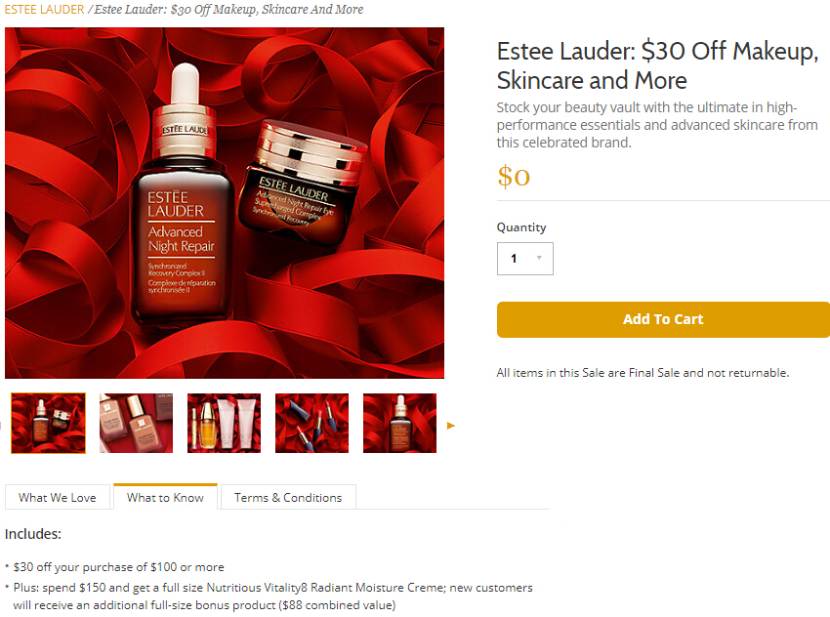Click the Final Sale notice text
Image resolution: width=830 pixels, height=617 pixels.
click(643, 373)
